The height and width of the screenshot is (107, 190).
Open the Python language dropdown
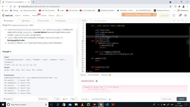[x=86, y=21]
